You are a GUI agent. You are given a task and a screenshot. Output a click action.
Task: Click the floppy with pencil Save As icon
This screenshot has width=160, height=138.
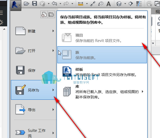click(x=20, y=90)
